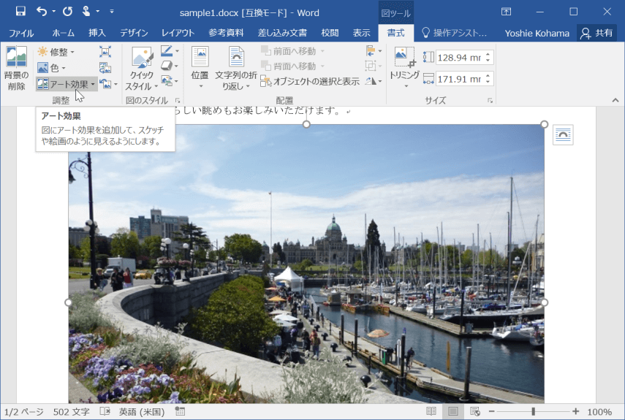625x420 pixels.
Task: Click the rotate objects icon
Action: click(x=371, y=81)
